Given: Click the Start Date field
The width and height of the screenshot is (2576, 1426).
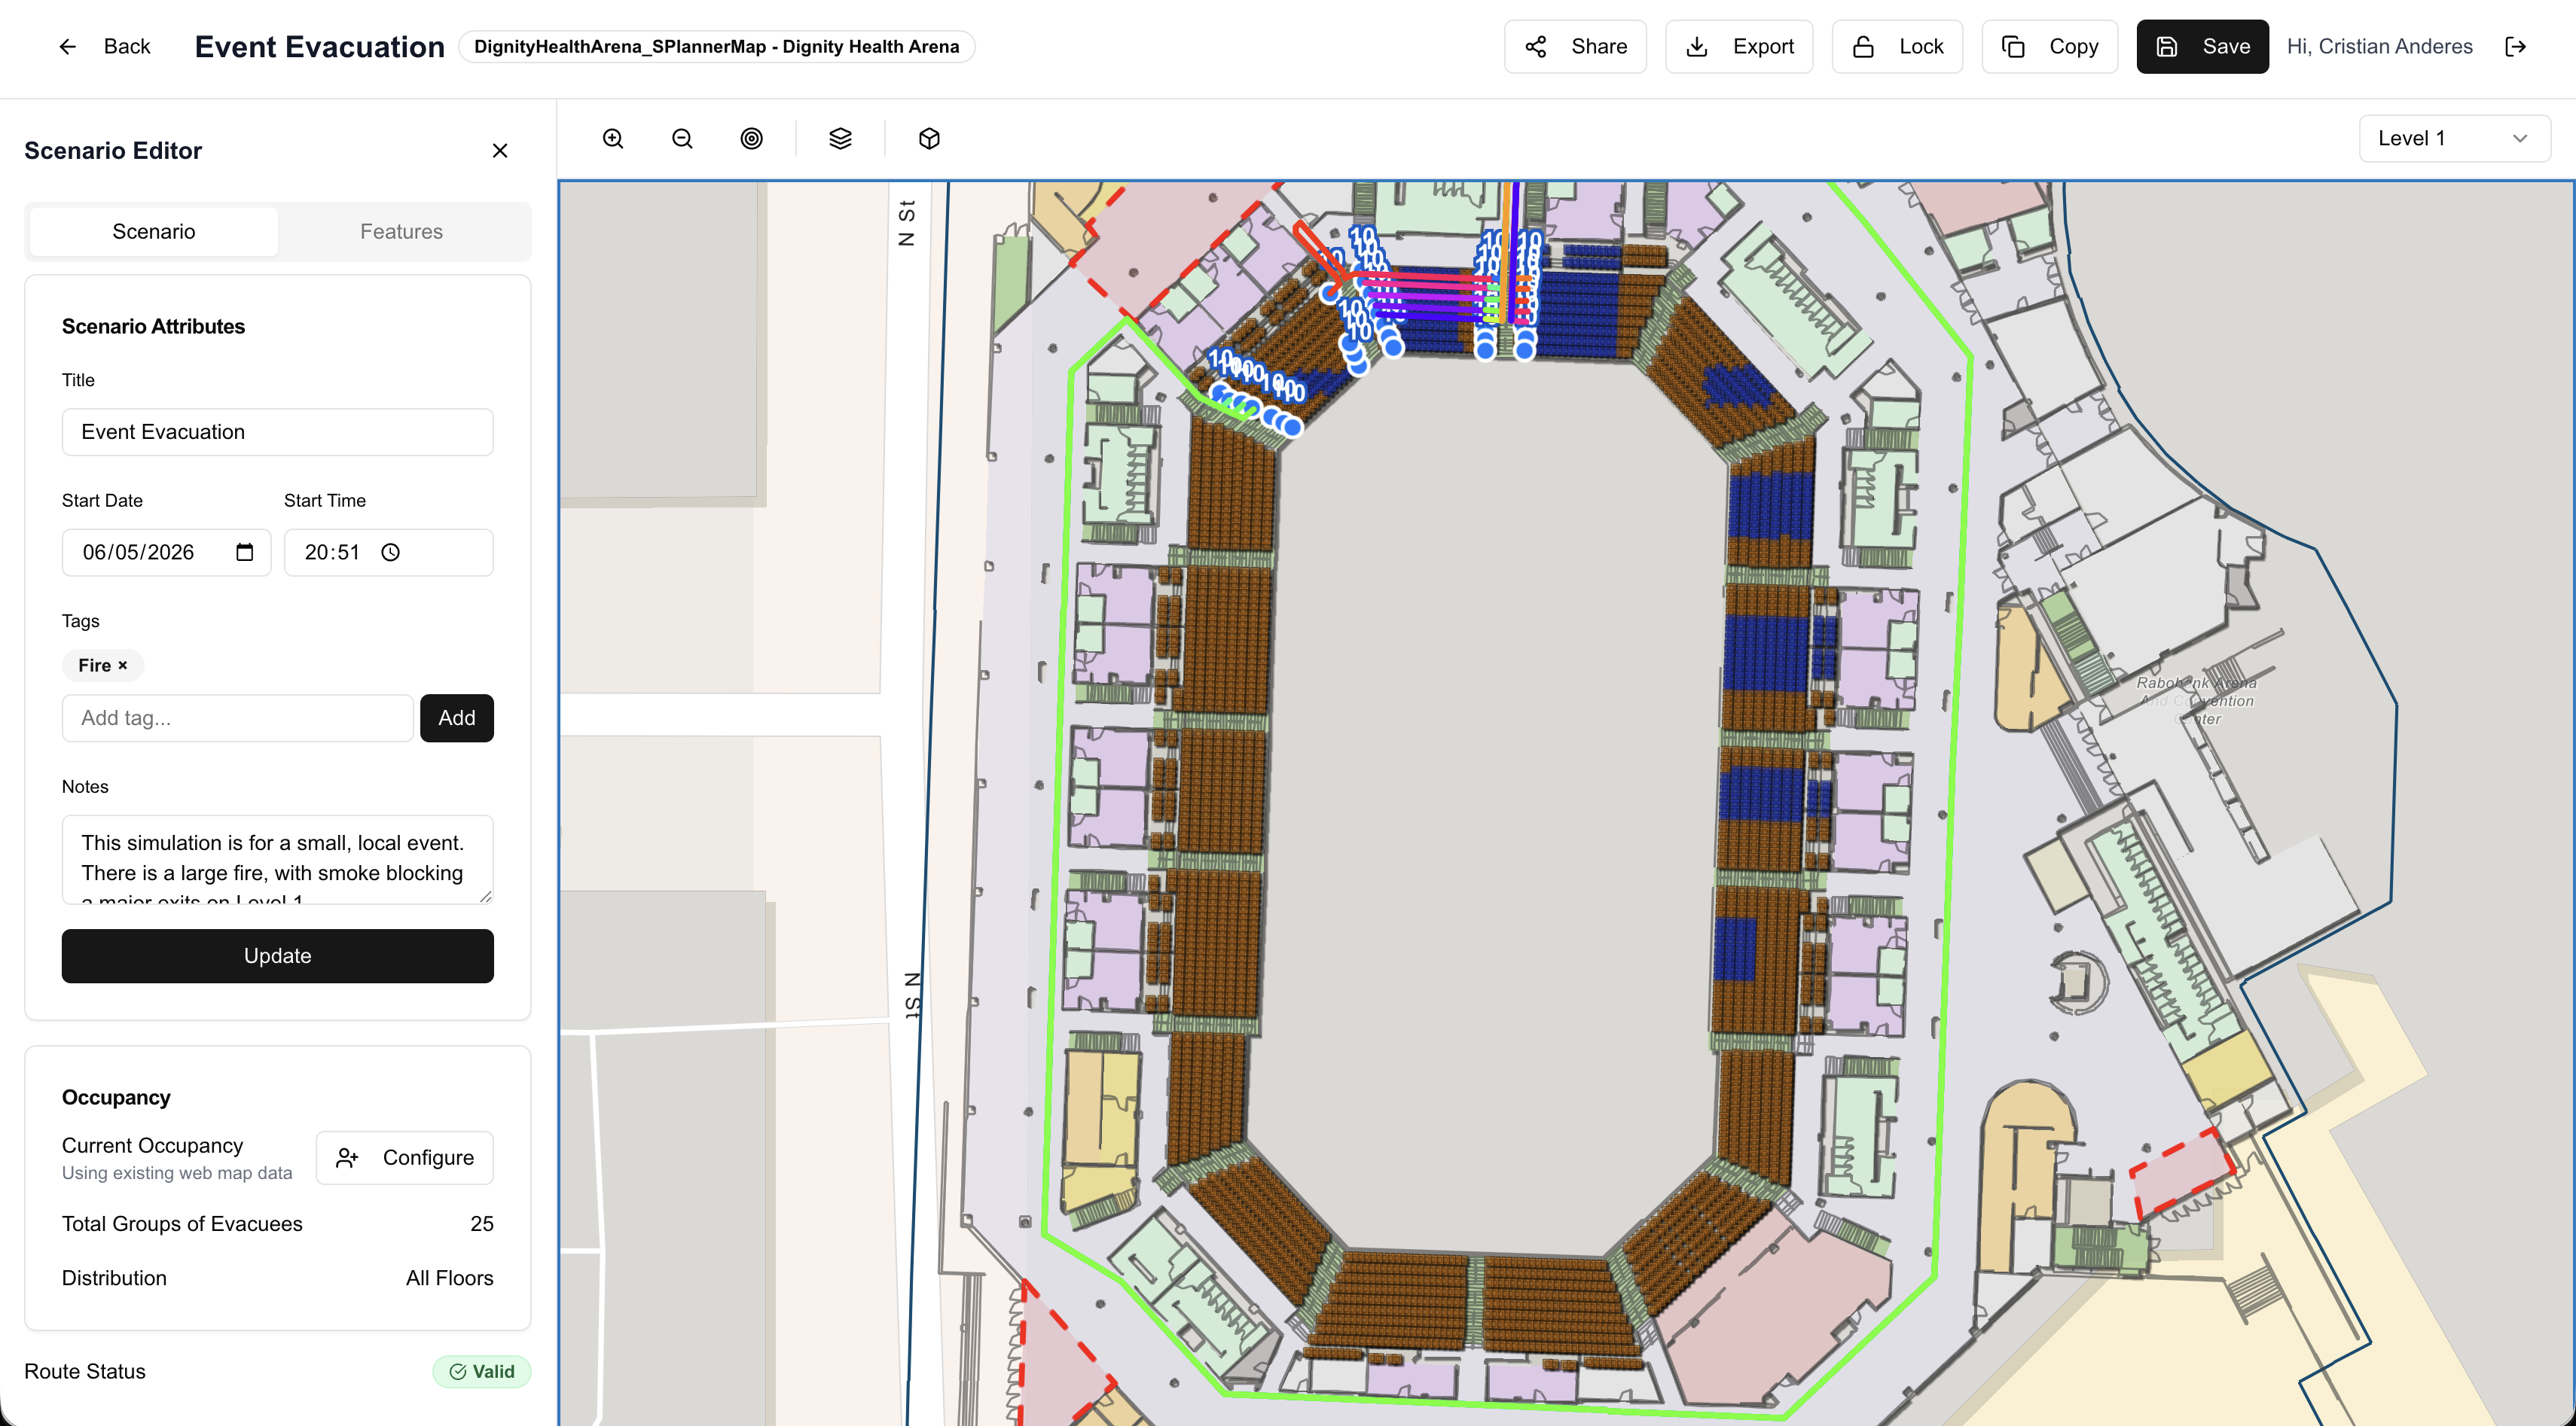Looking at the screenshot, I should 166,553.
